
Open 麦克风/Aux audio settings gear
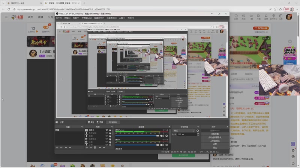coord(166,136)
